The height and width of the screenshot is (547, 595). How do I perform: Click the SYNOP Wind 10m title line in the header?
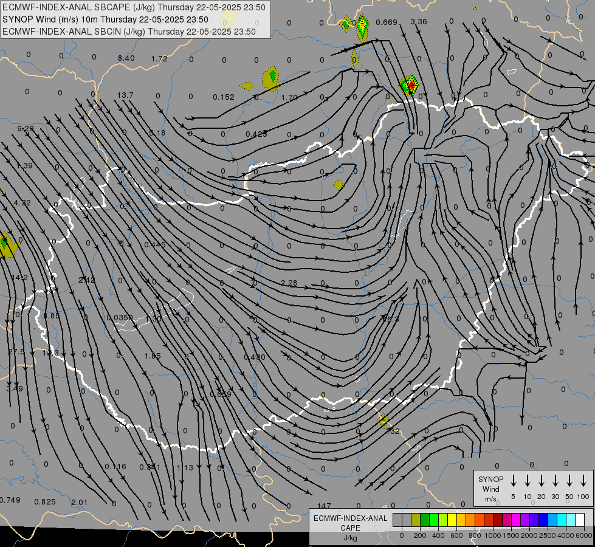tap(105, 19)
